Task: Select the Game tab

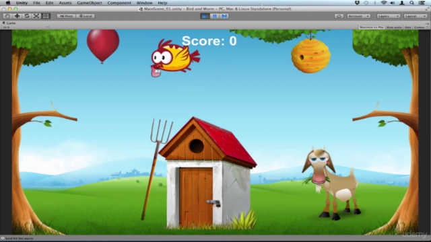Action: (9, 23)
